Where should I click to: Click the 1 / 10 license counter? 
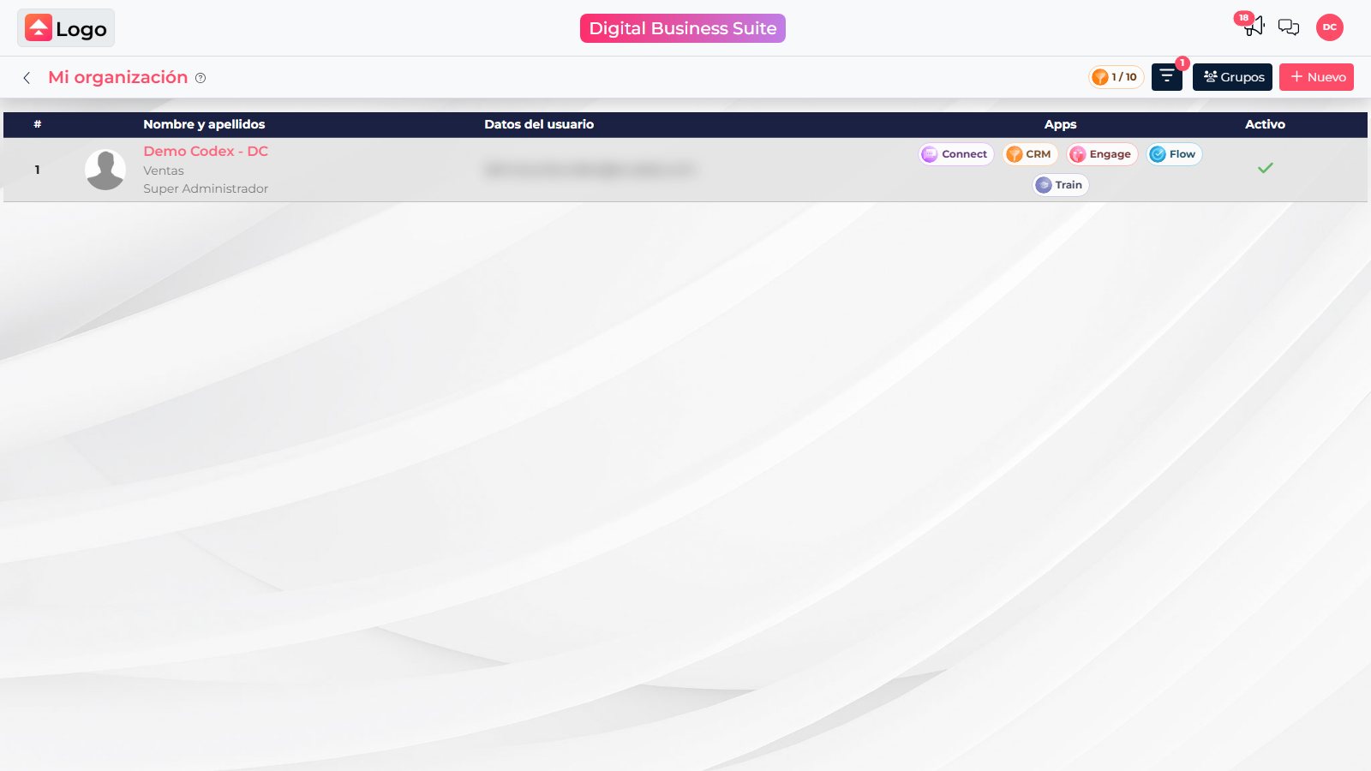pyautogui.click(x=1116, y=77)
